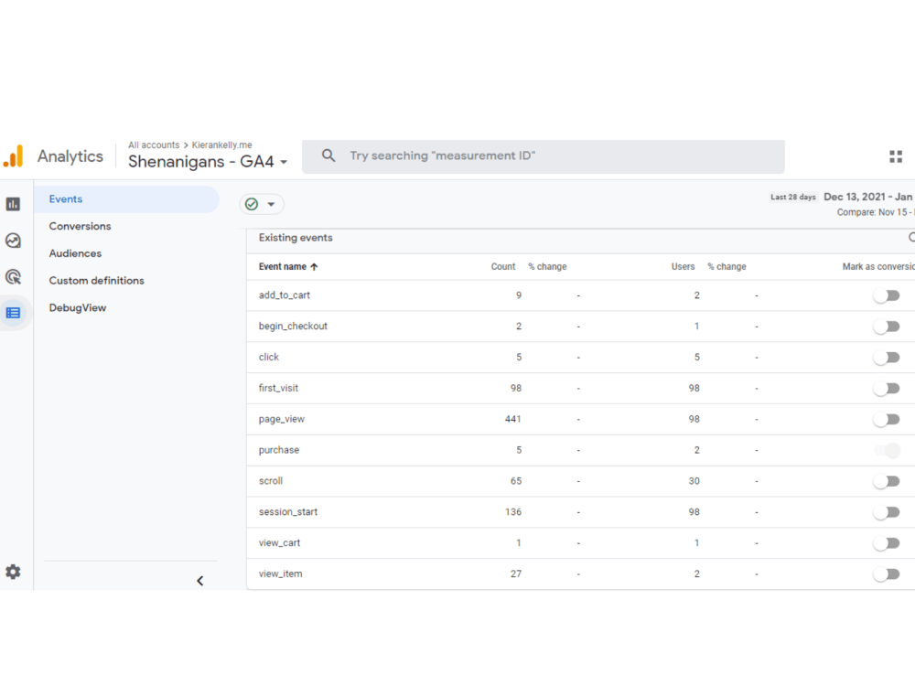Click the Google Analytics logo icon

[x=14, y=155]
